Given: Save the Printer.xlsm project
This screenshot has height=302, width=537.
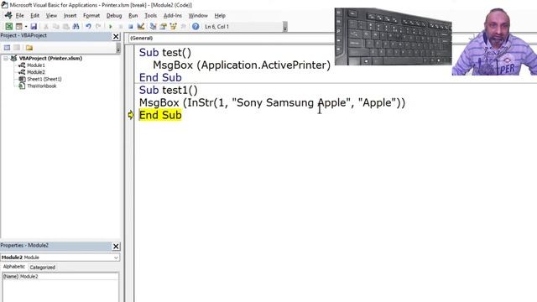Looking at the screenshot, I should [34, 26].
